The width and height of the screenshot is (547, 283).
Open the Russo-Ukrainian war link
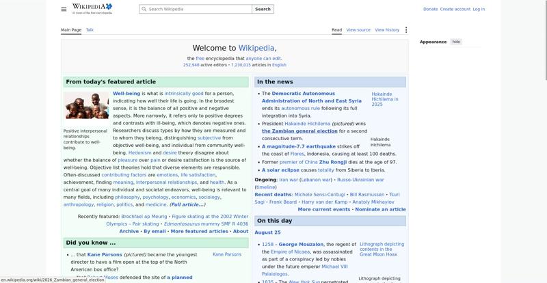tap(360, 180)
